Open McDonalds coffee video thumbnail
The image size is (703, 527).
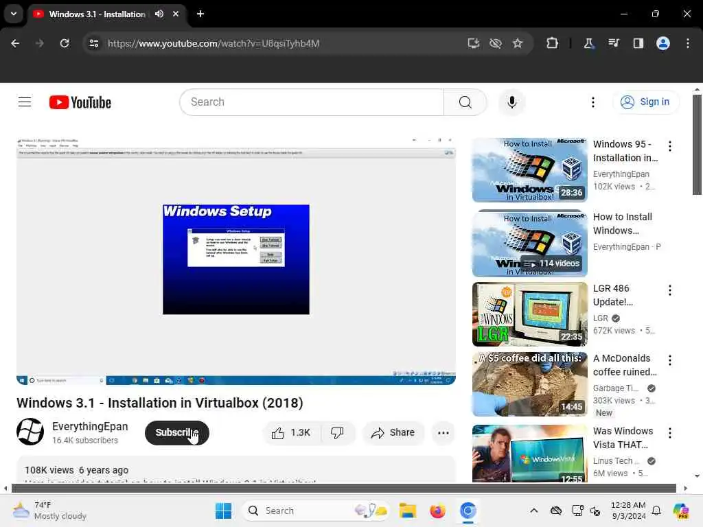[x=530, y=384]
